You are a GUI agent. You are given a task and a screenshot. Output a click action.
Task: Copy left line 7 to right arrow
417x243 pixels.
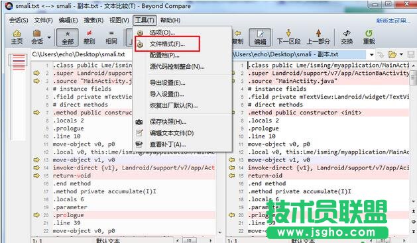pos(36,113)
